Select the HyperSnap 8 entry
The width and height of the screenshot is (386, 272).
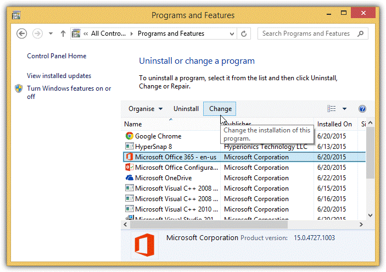153,147
